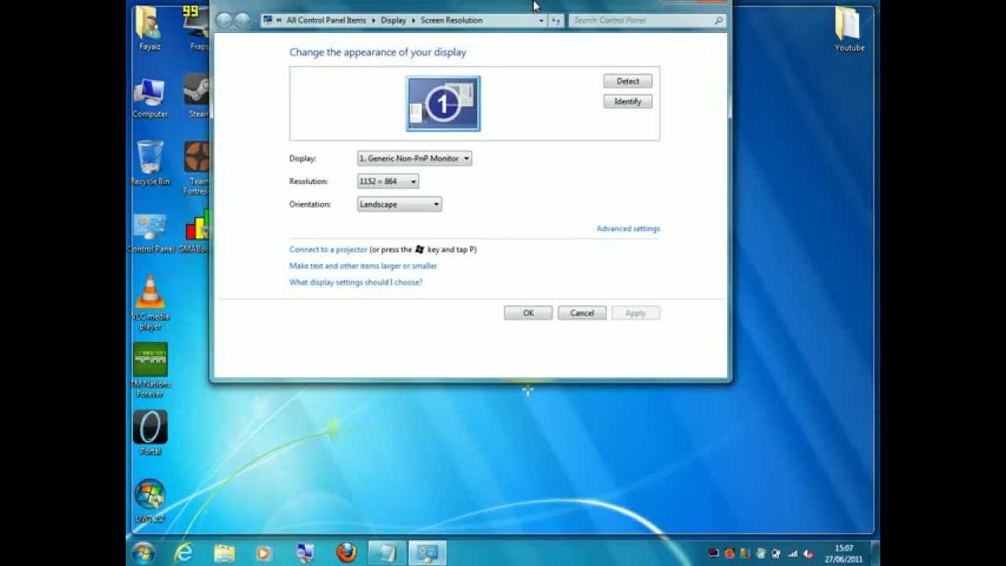1006x566 pixels.
Task: Click the network signal tray icon
Action: pos(792,553)
